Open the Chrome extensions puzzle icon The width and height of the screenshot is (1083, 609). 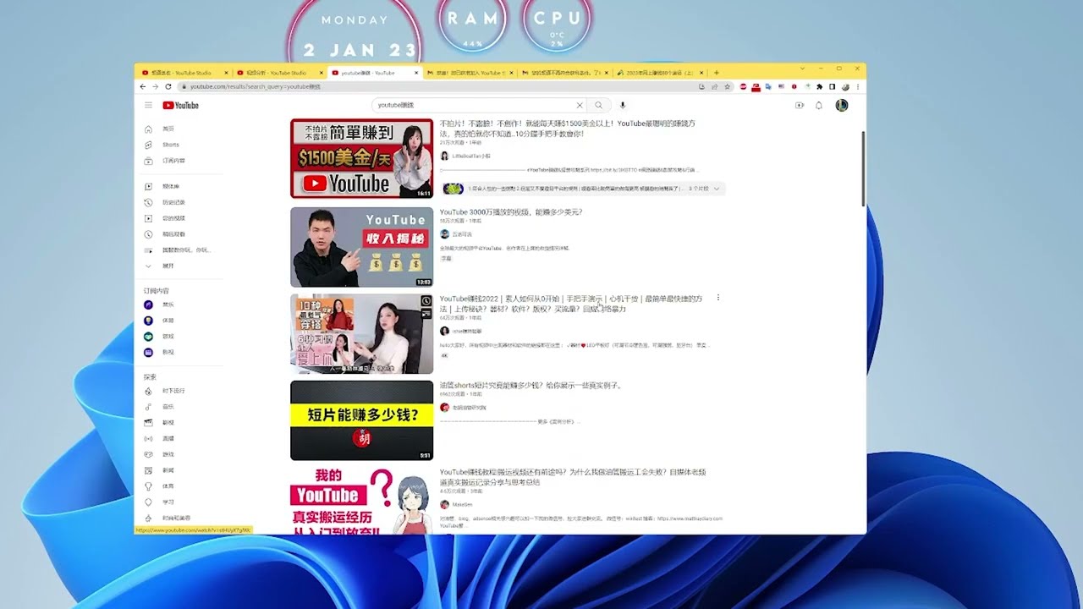coord(819,86)
